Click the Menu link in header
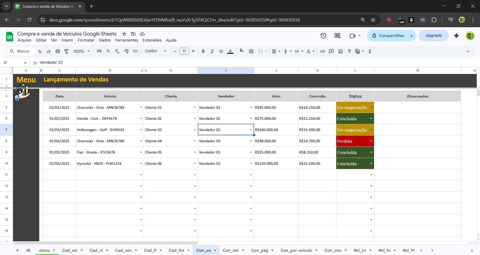 [x=26, y=79]
